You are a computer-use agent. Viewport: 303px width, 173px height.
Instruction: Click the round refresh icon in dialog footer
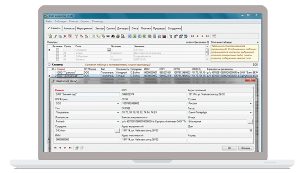coord(82,148)
